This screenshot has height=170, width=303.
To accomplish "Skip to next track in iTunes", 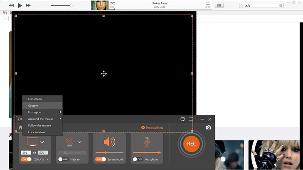I will pyautogui.click(x=28, y=5).
